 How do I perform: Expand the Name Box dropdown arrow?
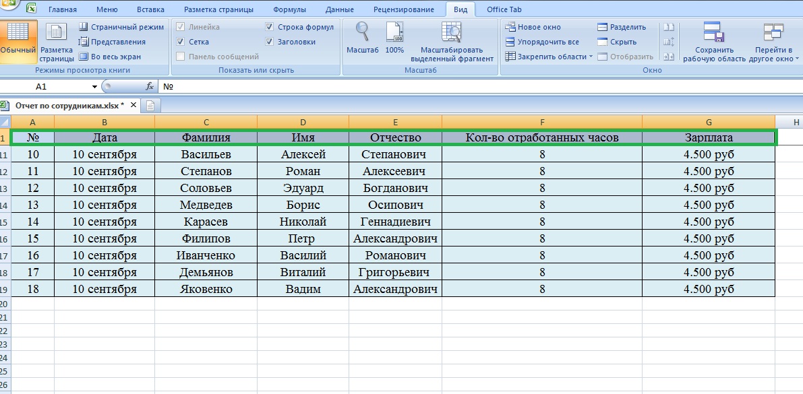click(94, 87)
